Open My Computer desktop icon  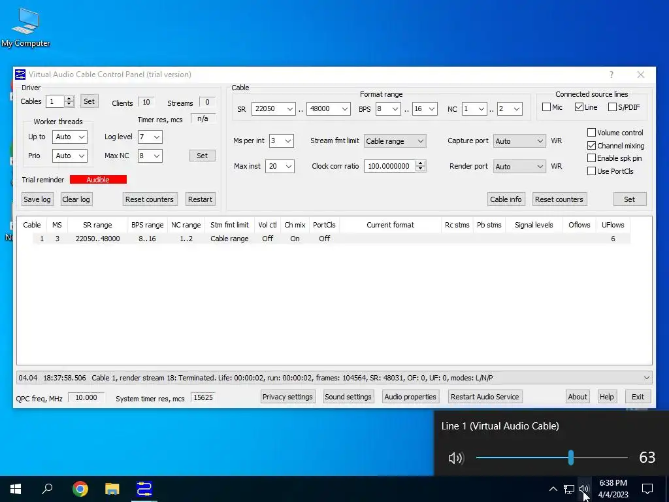(25, 27)
